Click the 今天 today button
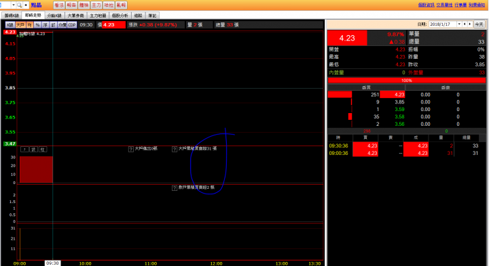Viewport: 489px width, 266px height. pyautogui.click(x=479, y=24)
